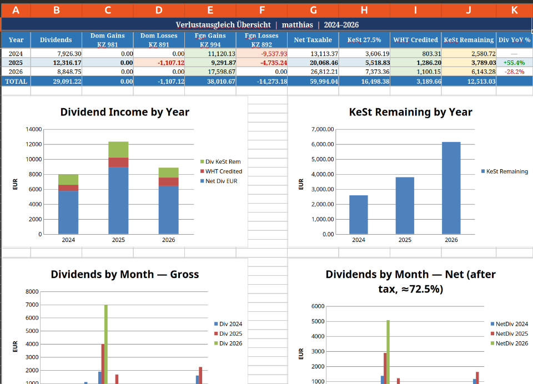The width and height of the screenshot is (533, 384).
Task: Click the Dividend Income by Year chart title
Action: coord(125,112)
